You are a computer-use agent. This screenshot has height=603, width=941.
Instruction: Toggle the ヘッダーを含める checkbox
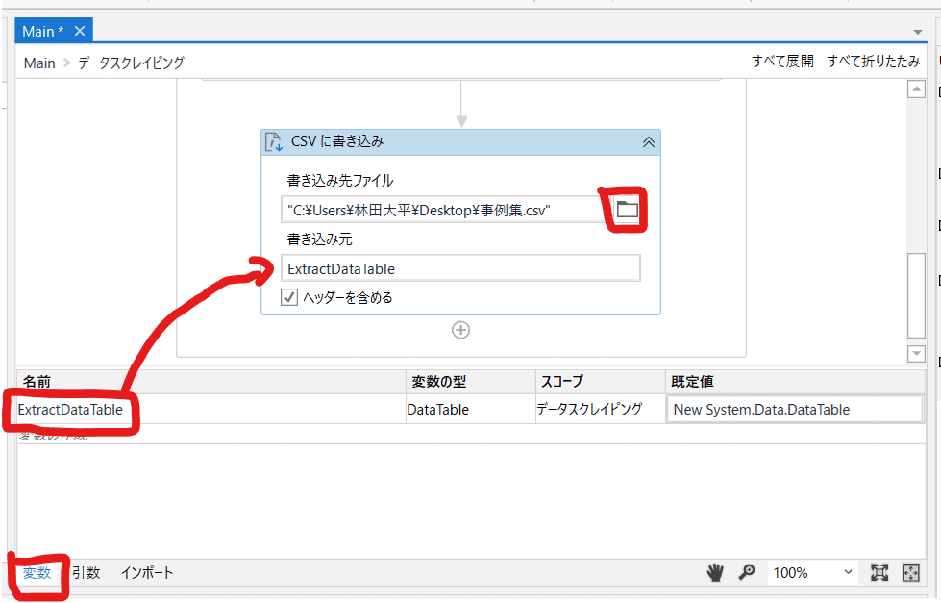coord(289,297)
